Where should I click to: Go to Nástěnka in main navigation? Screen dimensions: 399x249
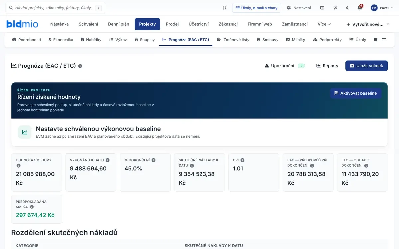coord(60,24)
